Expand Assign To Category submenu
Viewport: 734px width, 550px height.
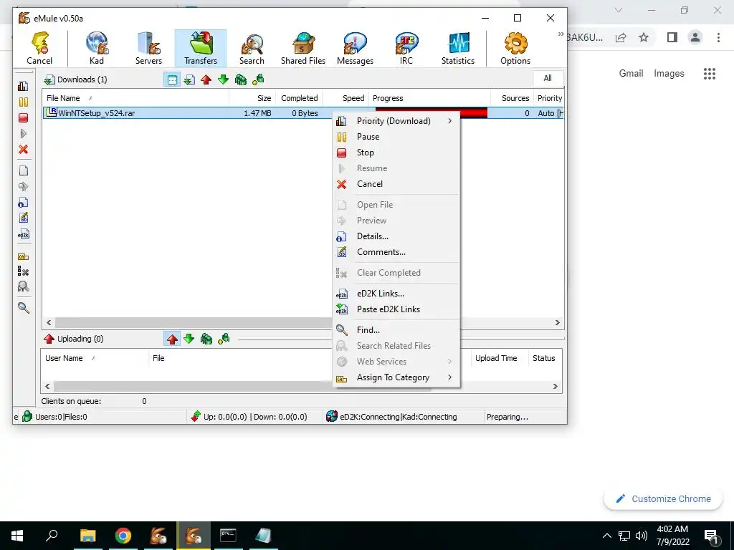(x=396, y=377)
